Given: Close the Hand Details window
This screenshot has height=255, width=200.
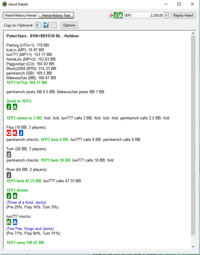Looking at the screenshot, I should (x=192, y=4).
